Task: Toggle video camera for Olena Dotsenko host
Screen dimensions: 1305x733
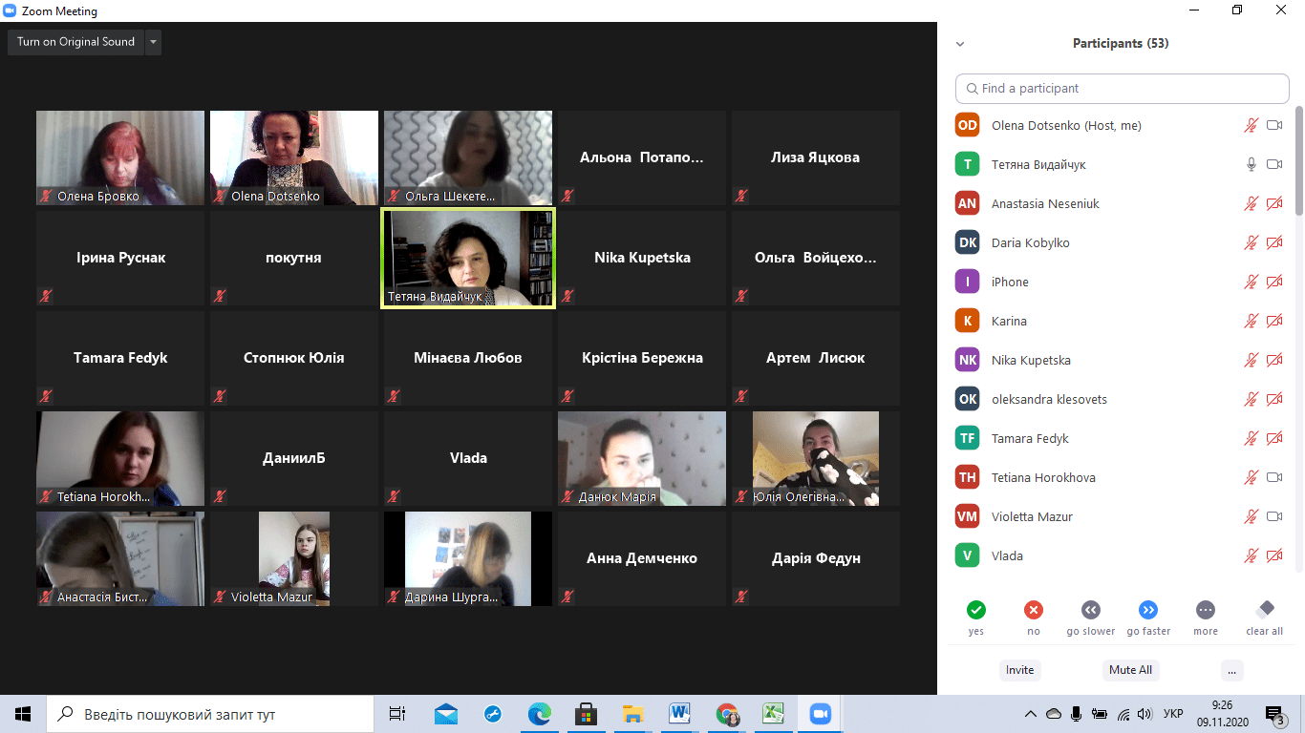Action: [1273, 125]
